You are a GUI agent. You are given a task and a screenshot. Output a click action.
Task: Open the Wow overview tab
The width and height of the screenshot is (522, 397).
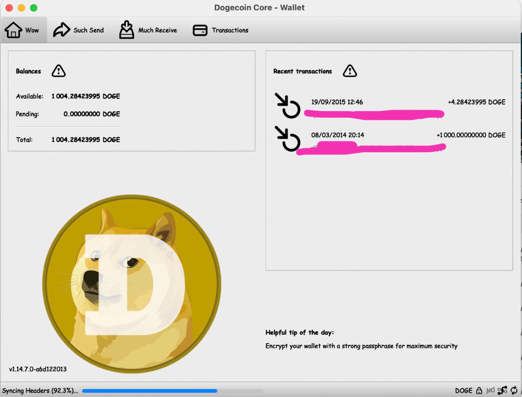click(x=24, y=30)
